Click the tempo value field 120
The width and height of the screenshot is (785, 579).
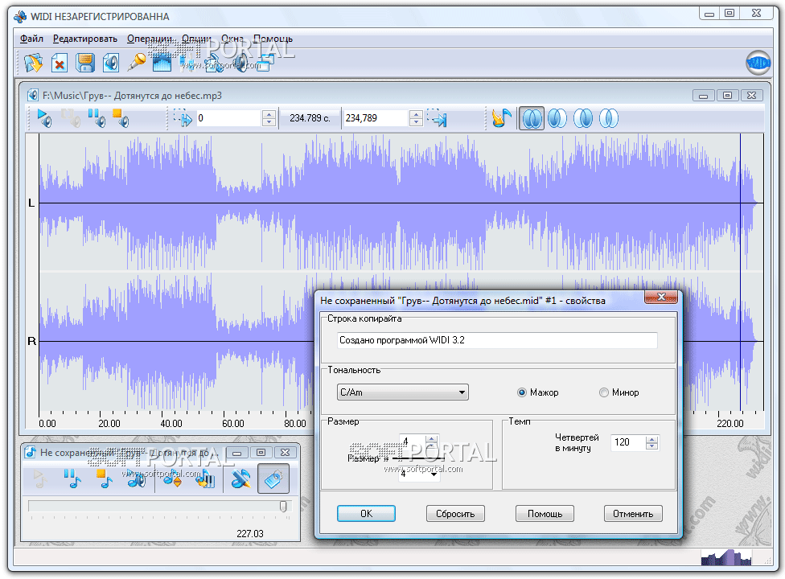(x=628, y=442)
